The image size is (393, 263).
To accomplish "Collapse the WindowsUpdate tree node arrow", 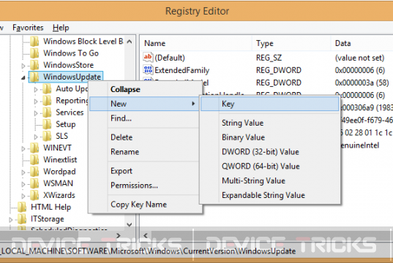I will (x=23, y=77).
